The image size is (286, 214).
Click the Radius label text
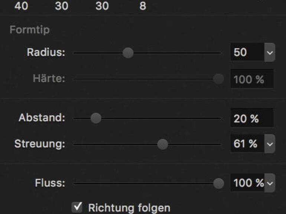[46, 53]
